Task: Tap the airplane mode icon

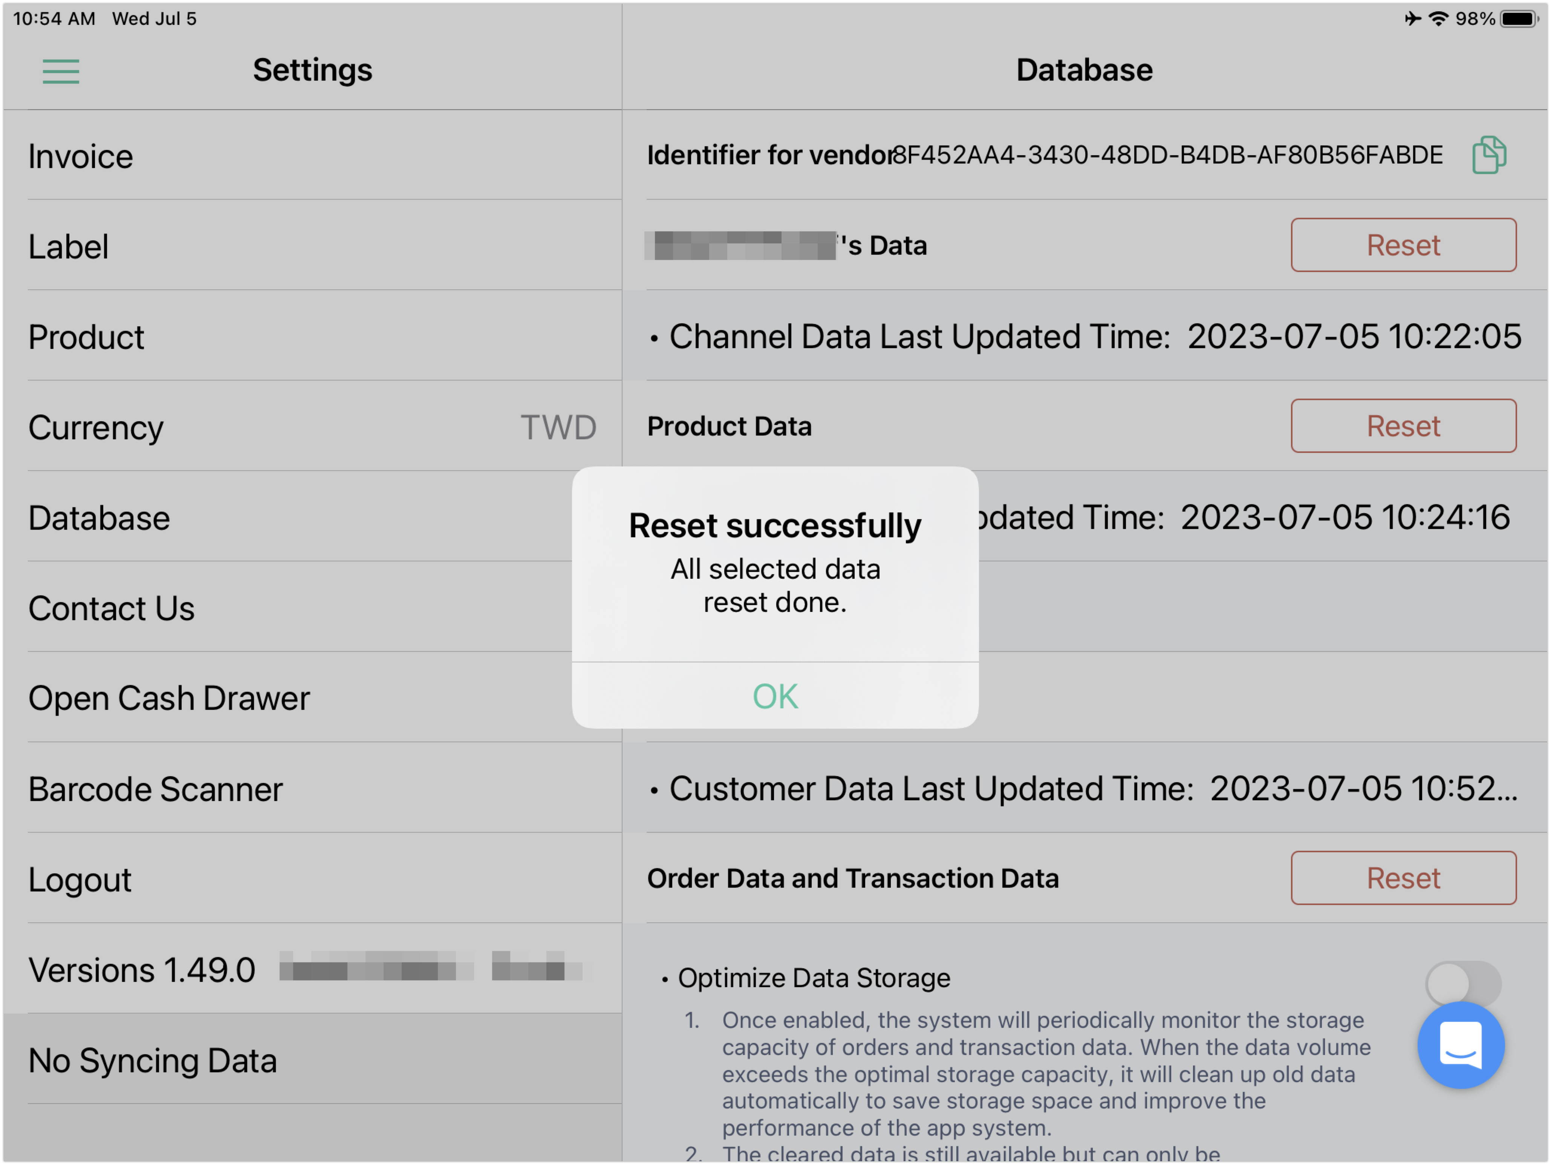Action: point(1413,19)
